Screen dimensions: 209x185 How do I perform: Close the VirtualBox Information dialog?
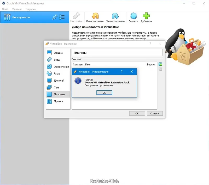click(132, 72)
